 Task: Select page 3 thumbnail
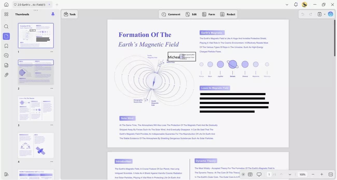(x=36, y=109)
